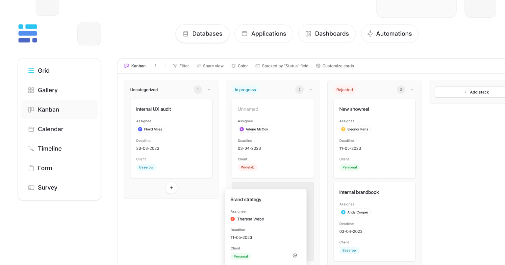Open Customize cards settings

(x=335, y=66)
